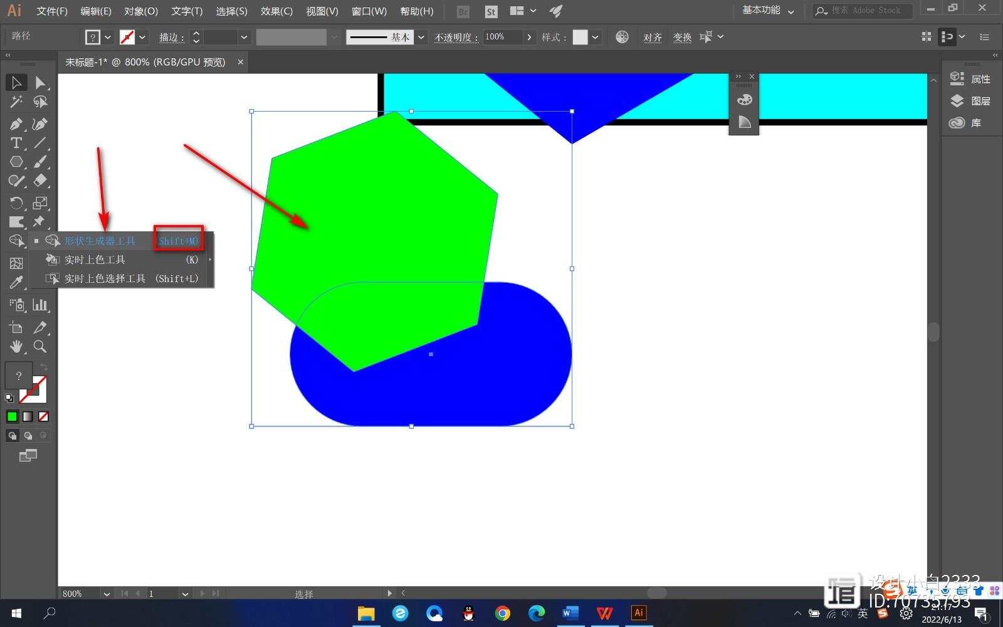Click the 对齐 align link
The height and width of the screenshot is (627, 1003).
[653, 38]
